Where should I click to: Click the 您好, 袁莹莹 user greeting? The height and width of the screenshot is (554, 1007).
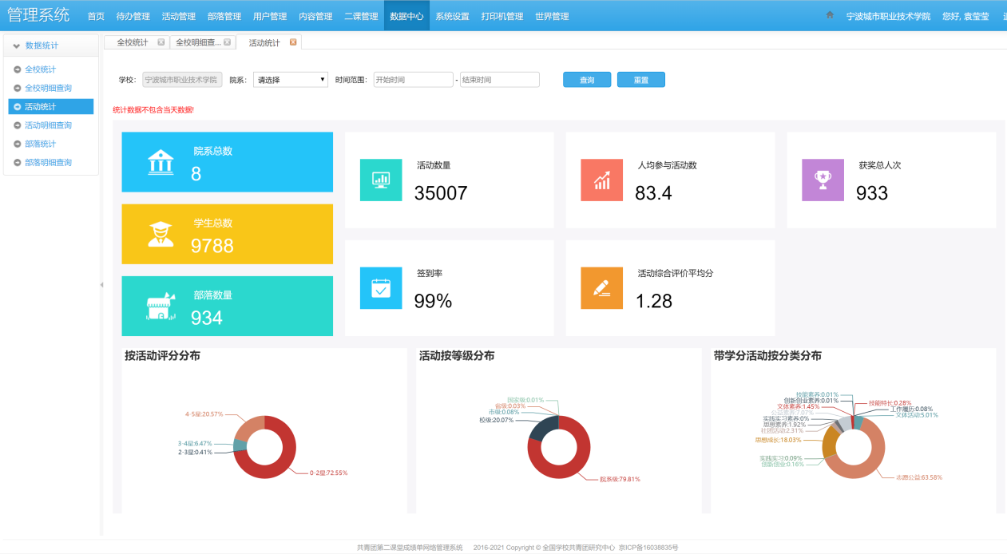click(x=964, y=16)
